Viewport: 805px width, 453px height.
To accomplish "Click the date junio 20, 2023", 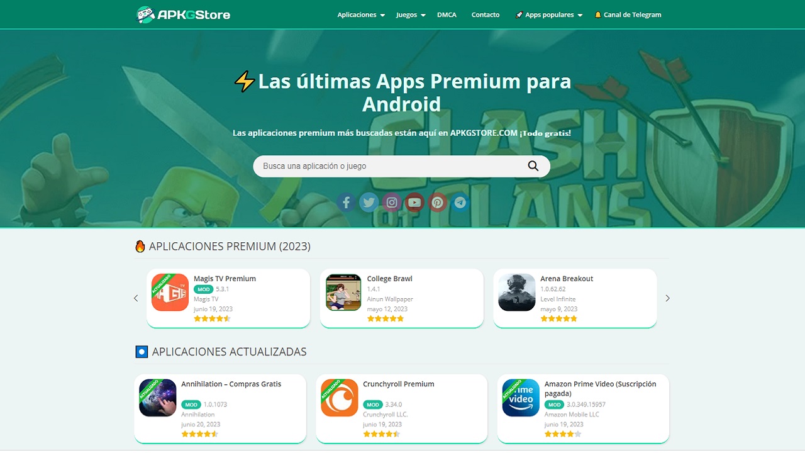I will (x=201, y=424).
